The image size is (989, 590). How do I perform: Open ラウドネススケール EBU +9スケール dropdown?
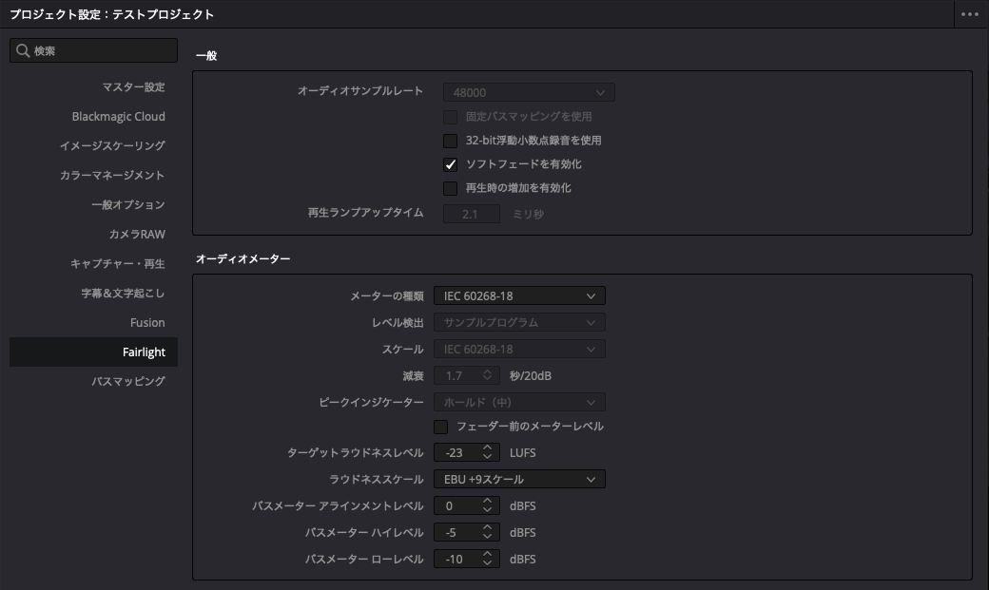519,479
